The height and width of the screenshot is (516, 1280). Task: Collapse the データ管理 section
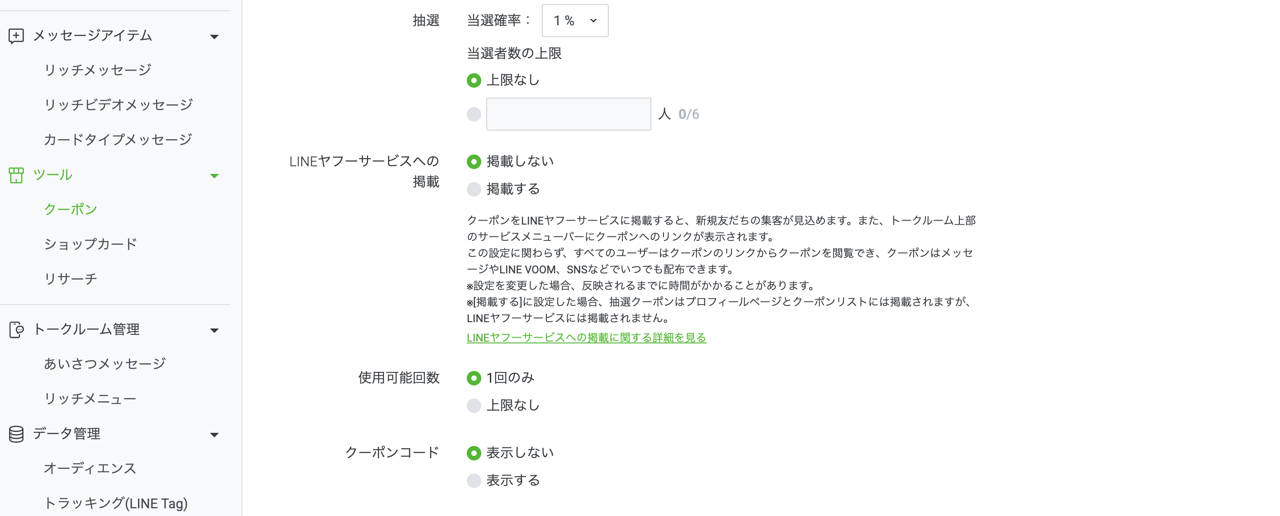point(215,435)
